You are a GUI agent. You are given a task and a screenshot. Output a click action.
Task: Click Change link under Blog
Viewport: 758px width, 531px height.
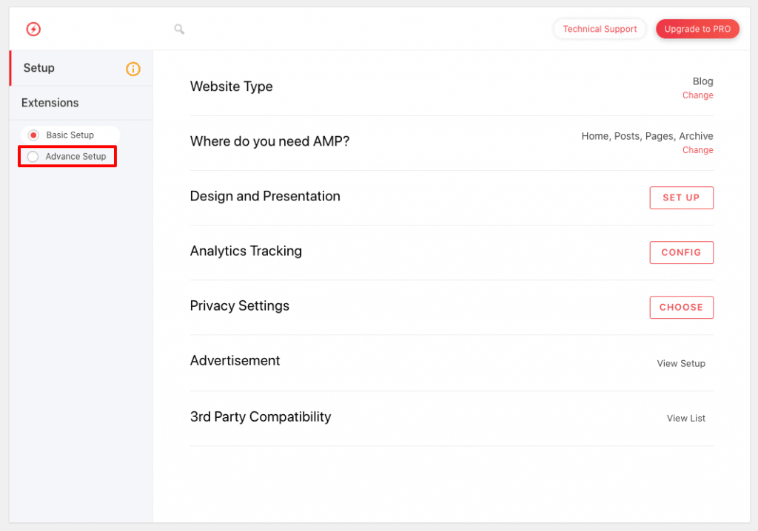pyautogui.click(x=697, y=95)
